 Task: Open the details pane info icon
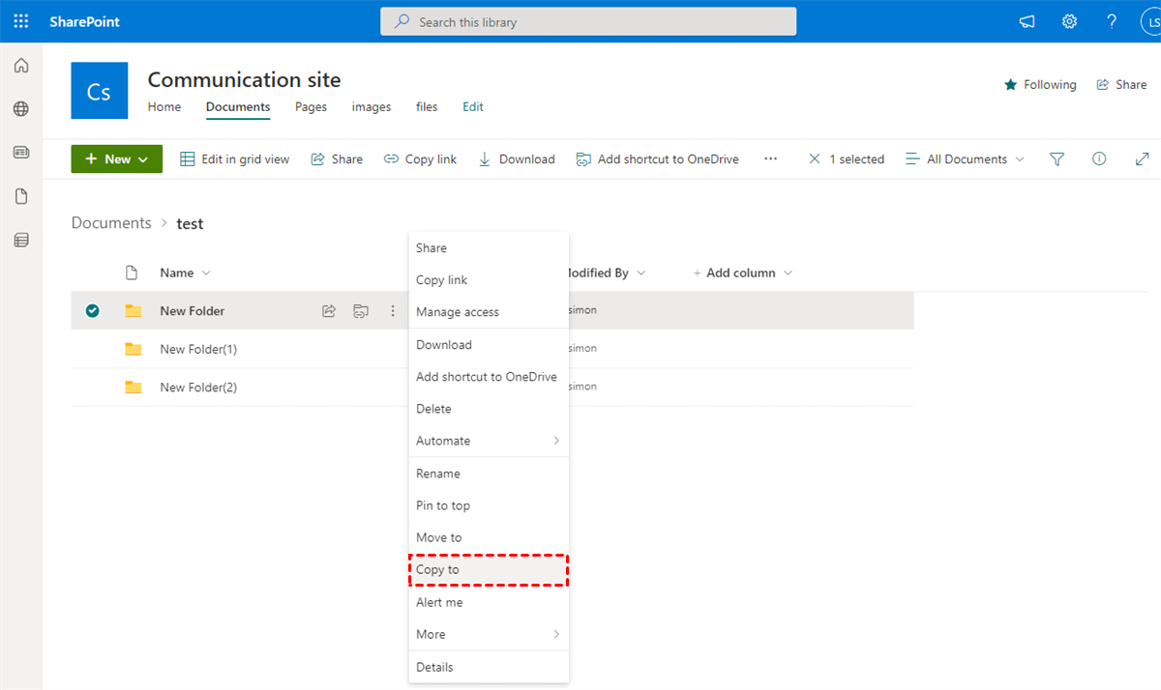(x=1099, y=159)
